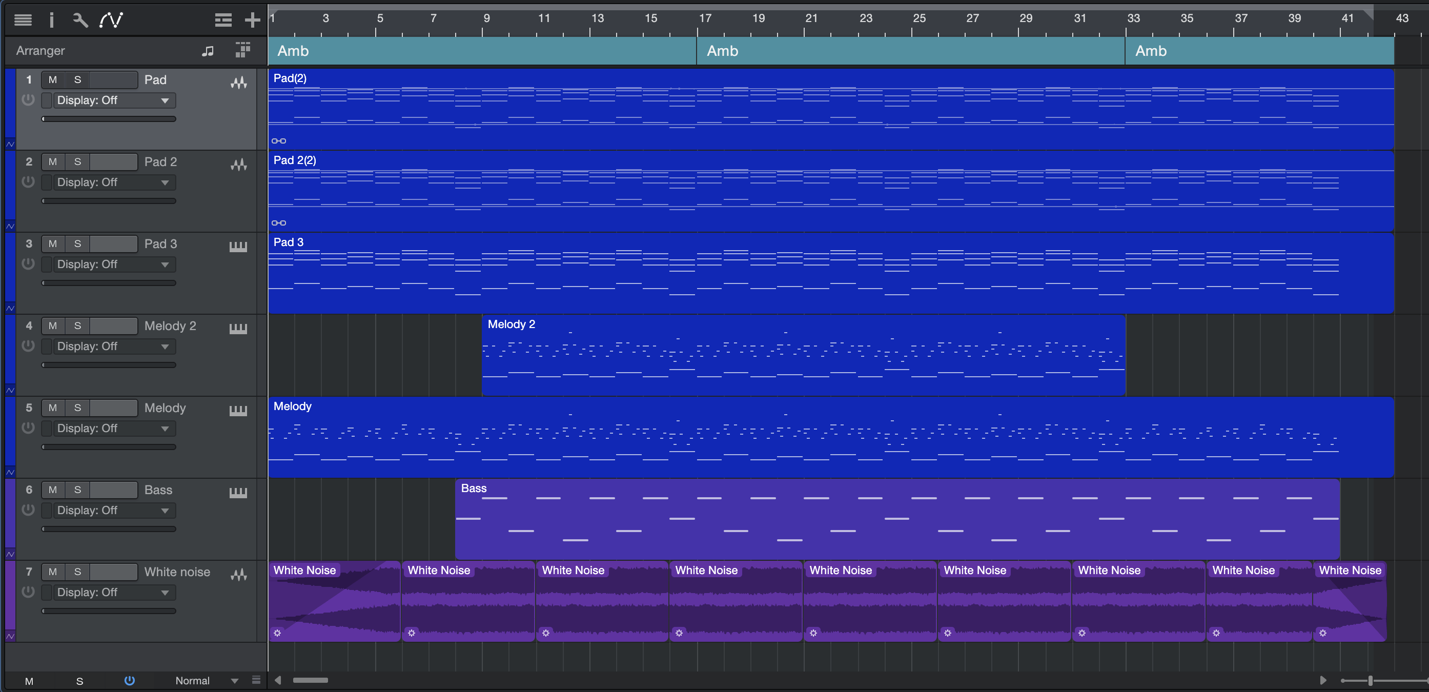Viewport: 1429px width, 692px height.
Task: Mute the Pad 2 track
Action: coord(53,161)
